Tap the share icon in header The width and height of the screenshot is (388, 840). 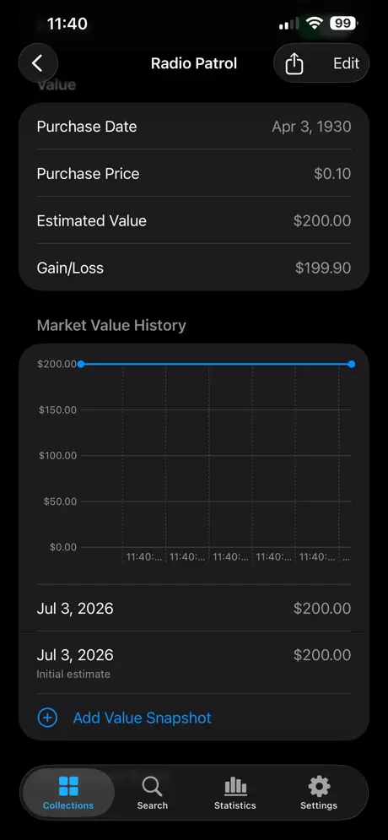tap(294, 64)
